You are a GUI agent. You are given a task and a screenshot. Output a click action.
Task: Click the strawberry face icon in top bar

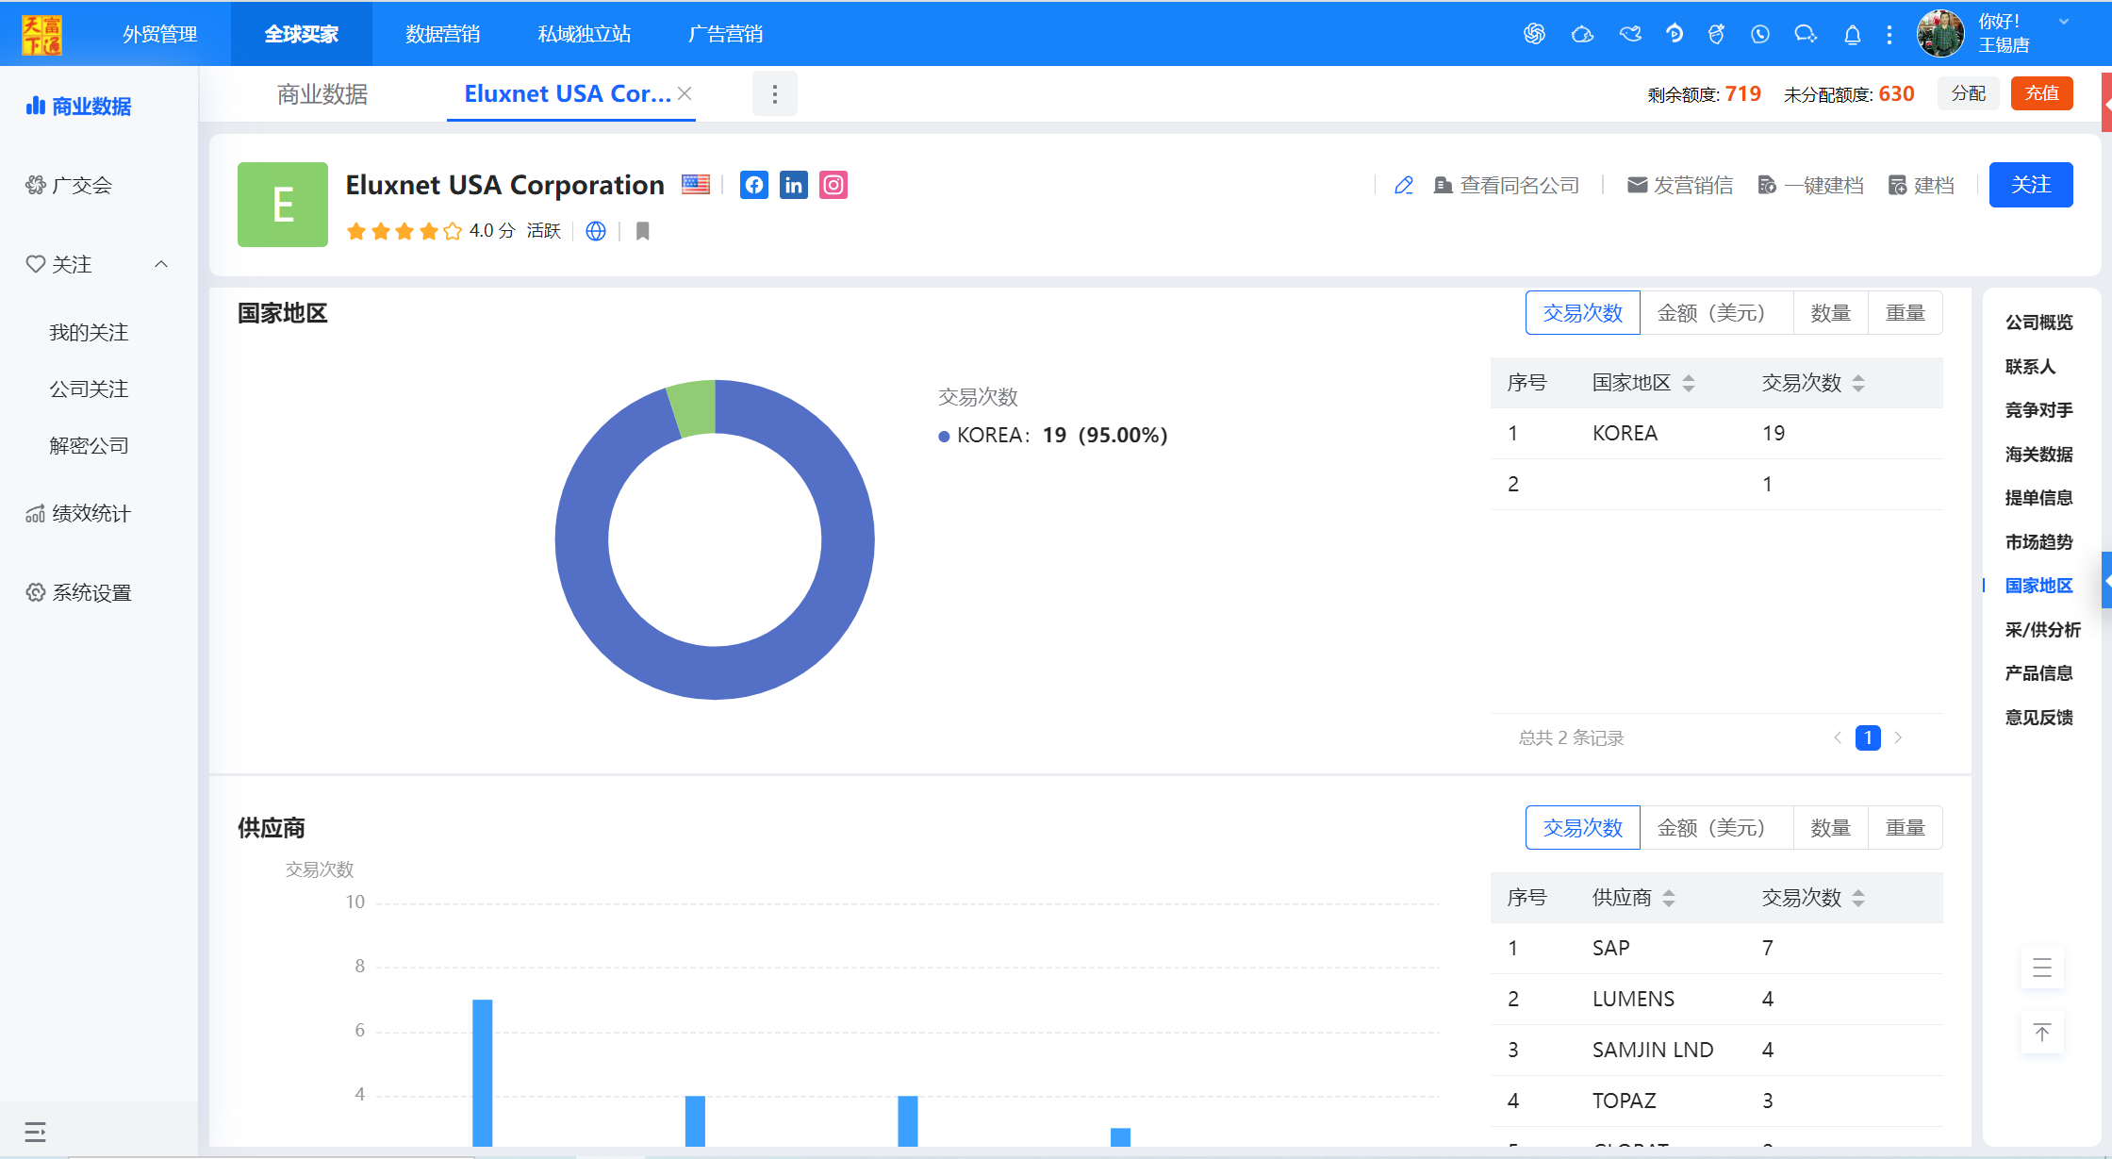point(1716,34)
